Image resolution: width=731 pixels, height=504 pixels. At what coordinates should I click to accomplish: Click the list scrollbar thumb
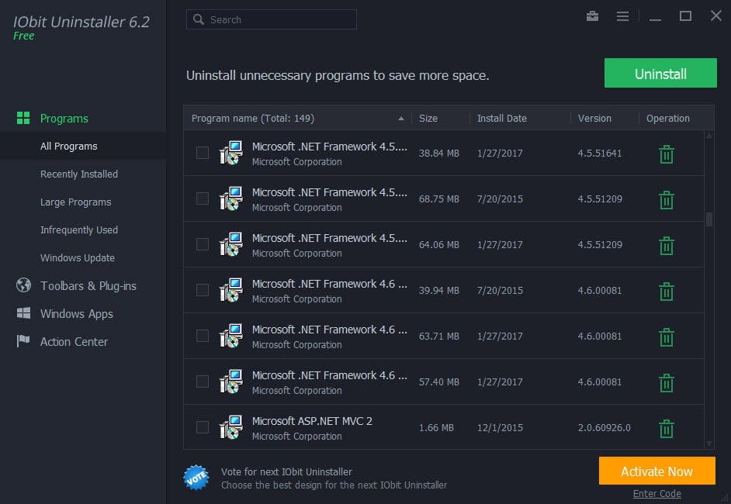tap(709, 219)
